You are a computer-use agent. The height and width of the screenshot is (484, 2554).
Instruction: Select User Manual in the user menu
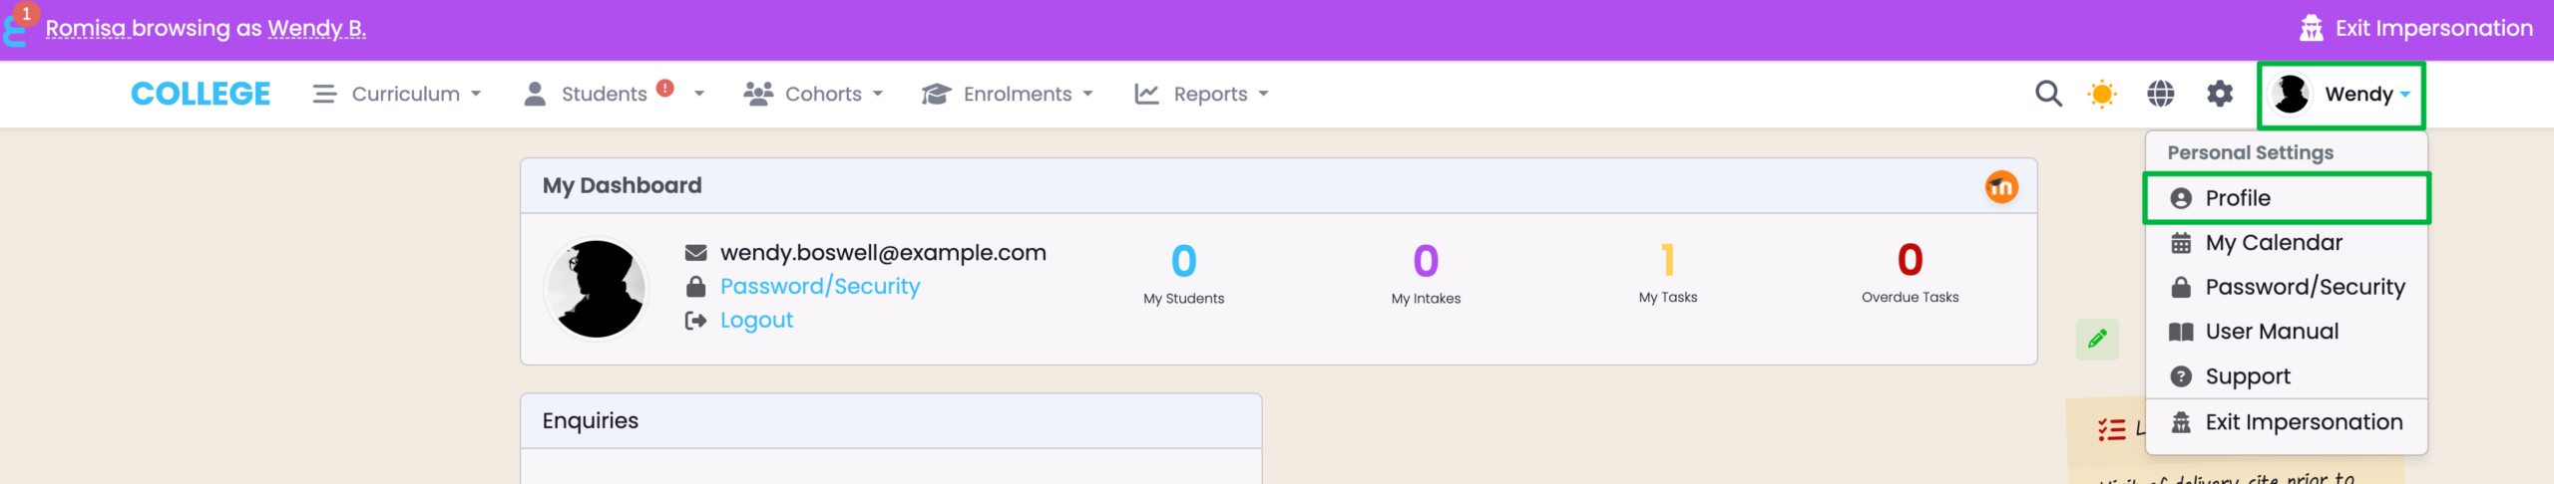pyautogui.click(x=2271, y=332)
